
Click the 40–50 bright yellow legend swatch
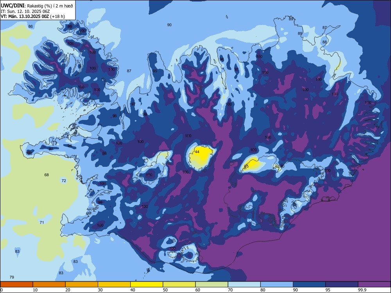(x=147, y=284)
